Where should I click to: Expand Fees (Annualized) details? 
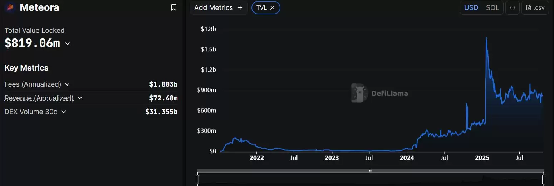(67, 84)
